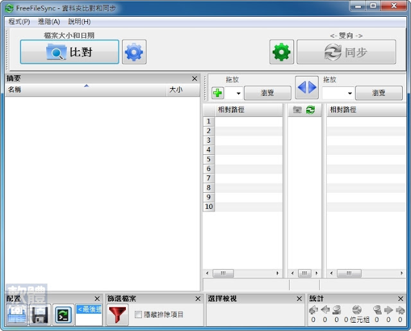Click the 同步 synchronize button
Screen dimensions: 411x331
click(x=346, y=52)
